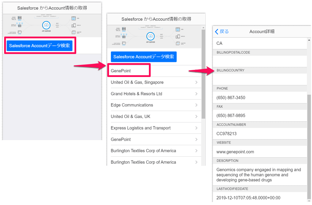Click the BILLINGCOUNTRY field label
Image resolution: width=312 pixels, height=205 pixels.
click(x=230, y=70)
